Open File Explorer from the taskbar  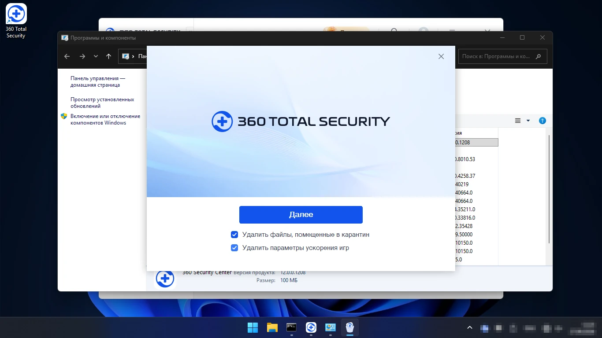point(272,327)
